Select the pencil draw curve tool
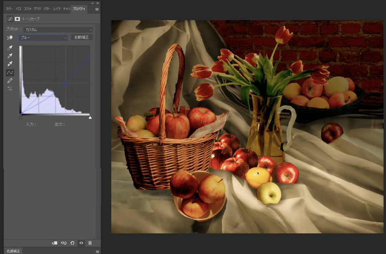This screenshot has height=254, width=386. point(10,81)
